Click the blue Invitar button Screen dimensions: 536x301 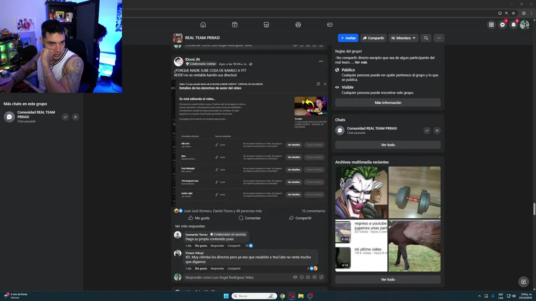(x=348, y=38)
